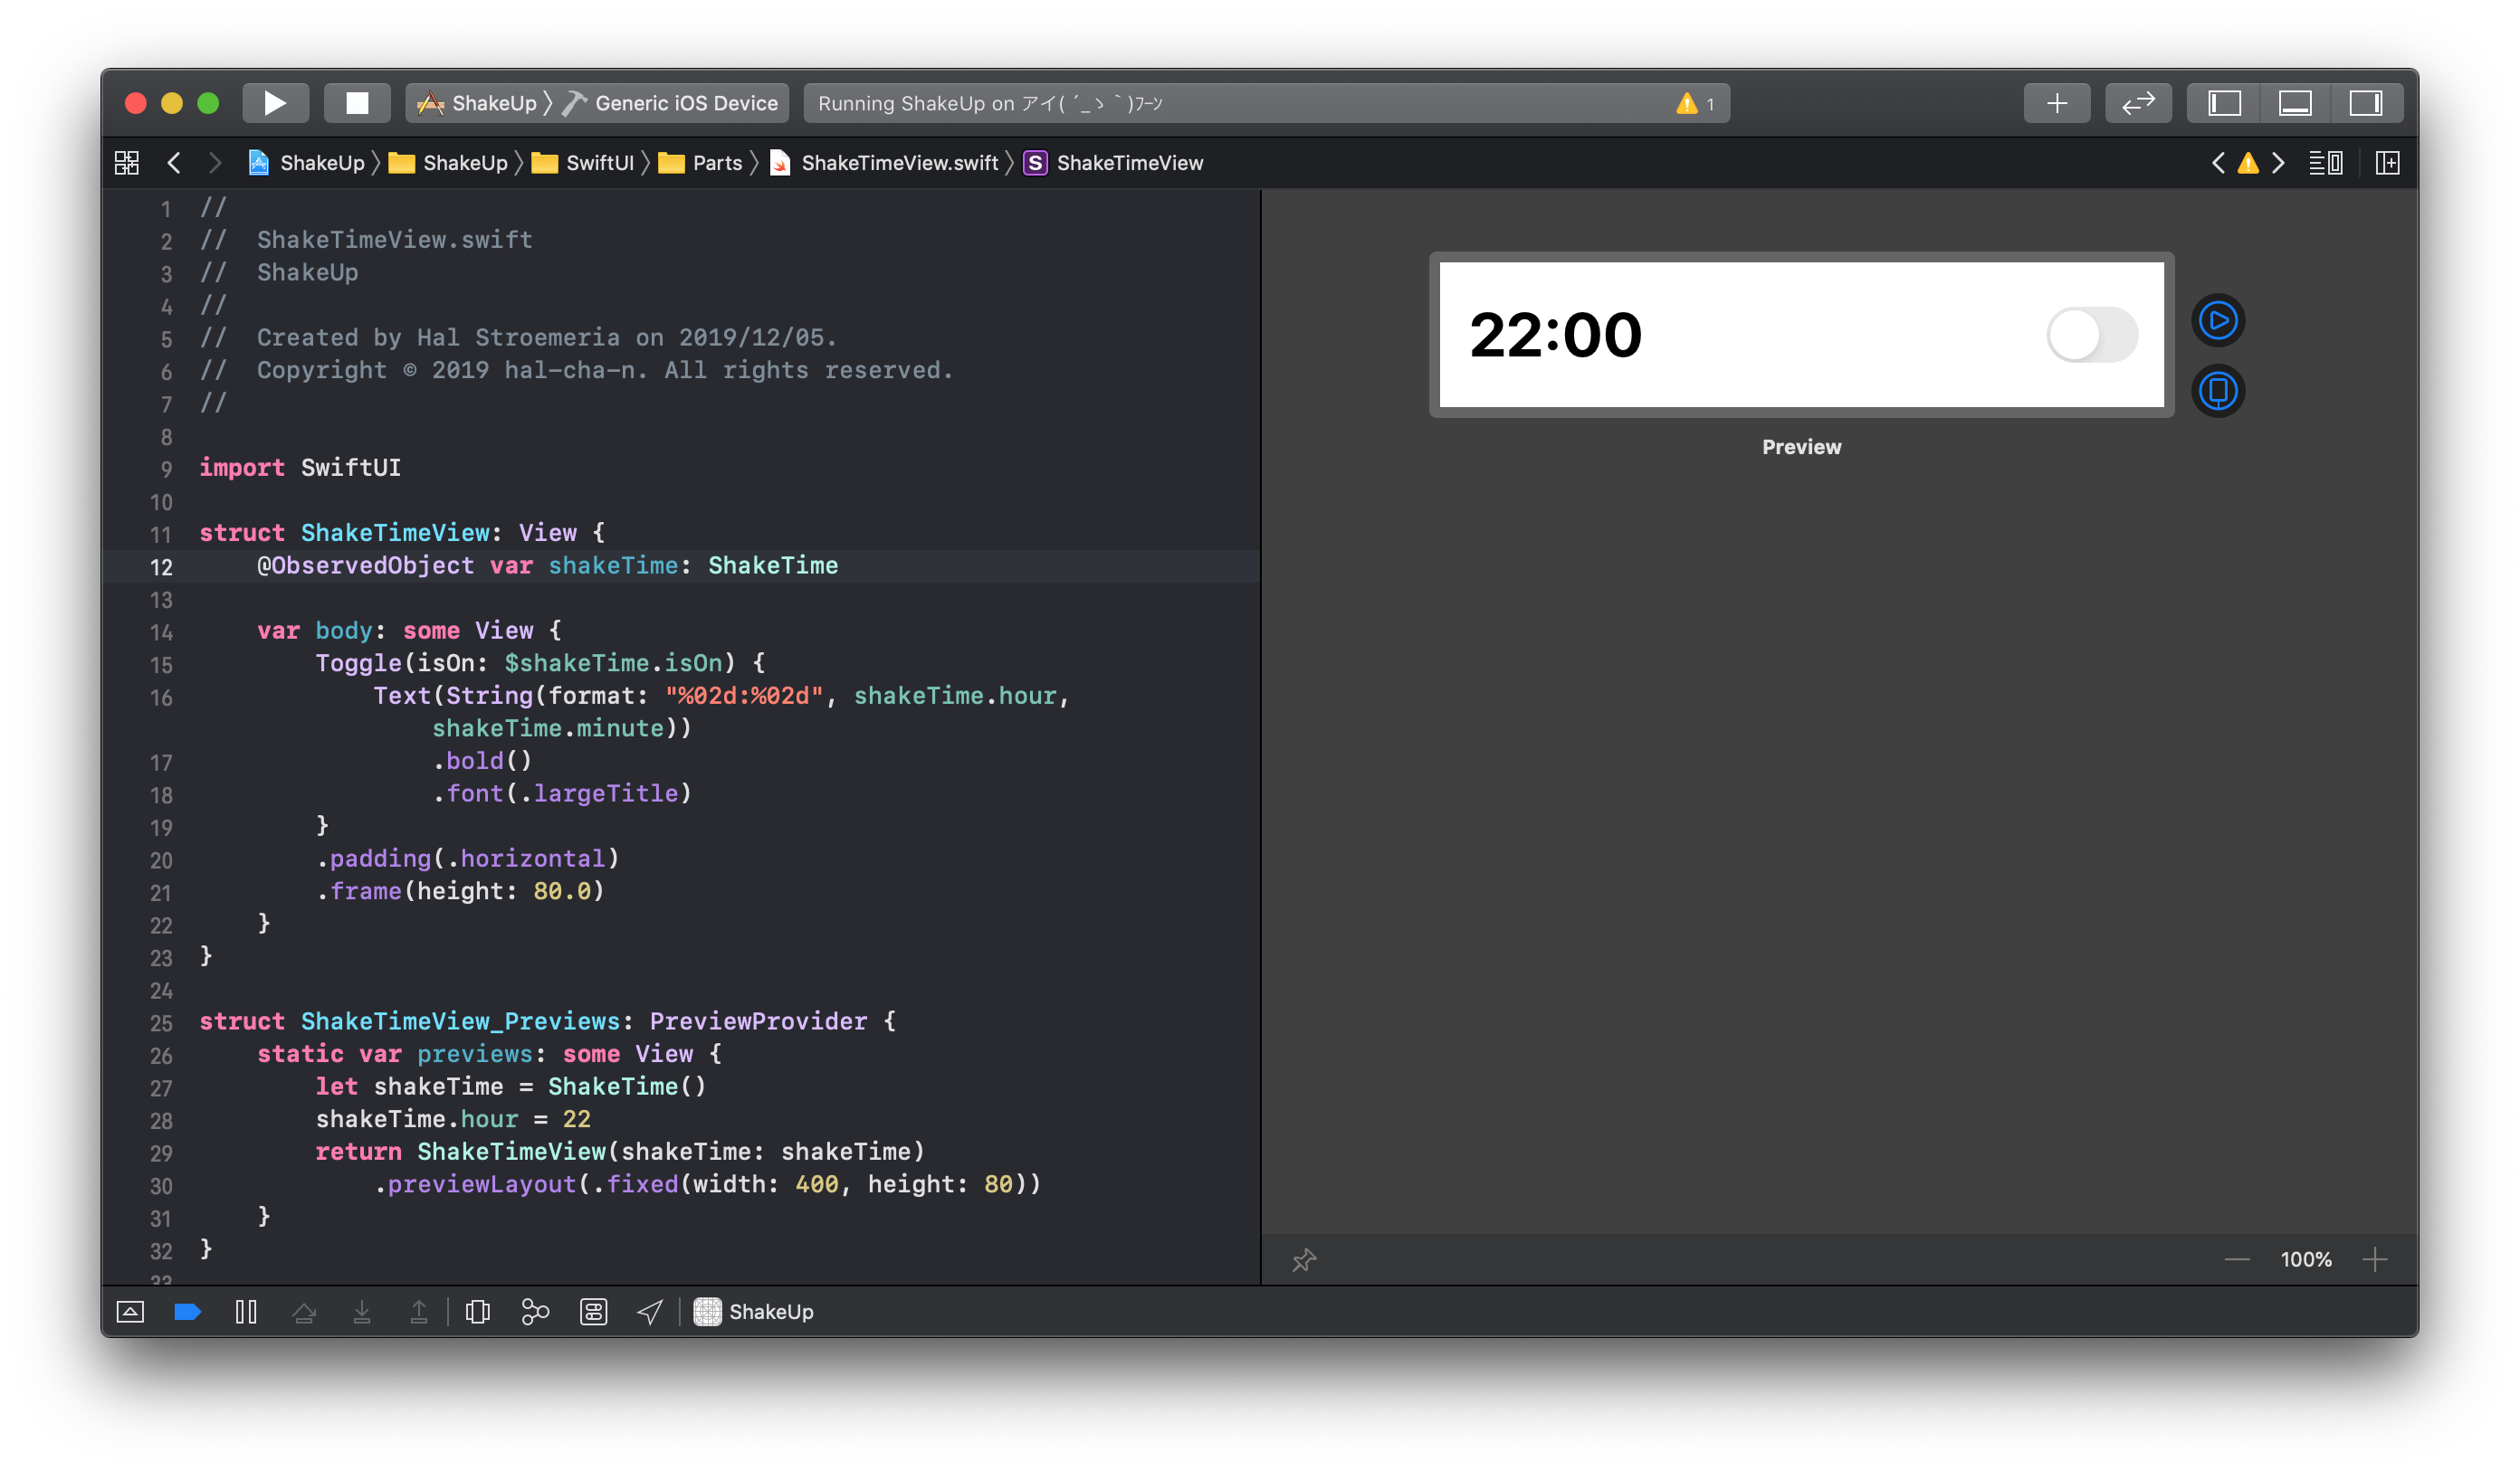Click the @ObservedObject attribute on line 12
The image size is (2520, 1471).
coord(366,565)
